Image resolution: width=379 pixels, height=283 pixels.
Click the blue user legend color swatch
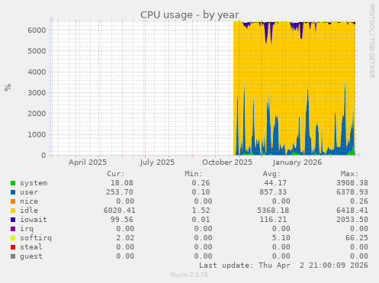pyautogui.click(x=13, y=192)
